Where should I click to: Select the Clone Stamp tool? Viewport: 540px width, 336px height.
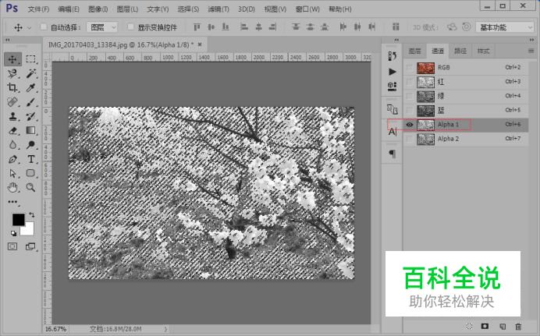[x=12, y=116]
